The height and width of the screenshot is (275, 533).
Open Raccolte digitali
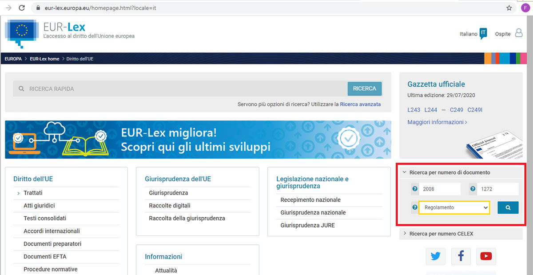tap(170, 206)
